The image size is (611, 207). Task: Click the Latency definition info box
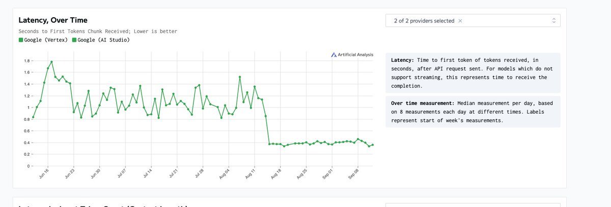[x=473, y=73]
